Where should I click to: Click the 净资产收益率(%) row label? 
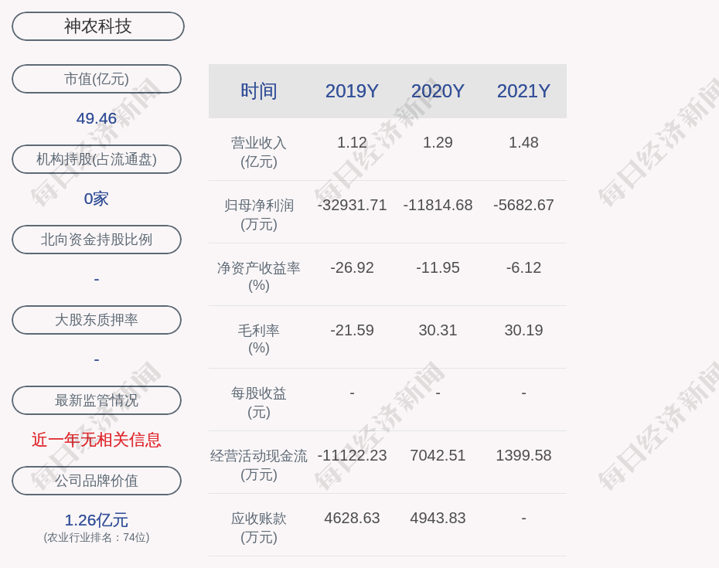point(259,277)
